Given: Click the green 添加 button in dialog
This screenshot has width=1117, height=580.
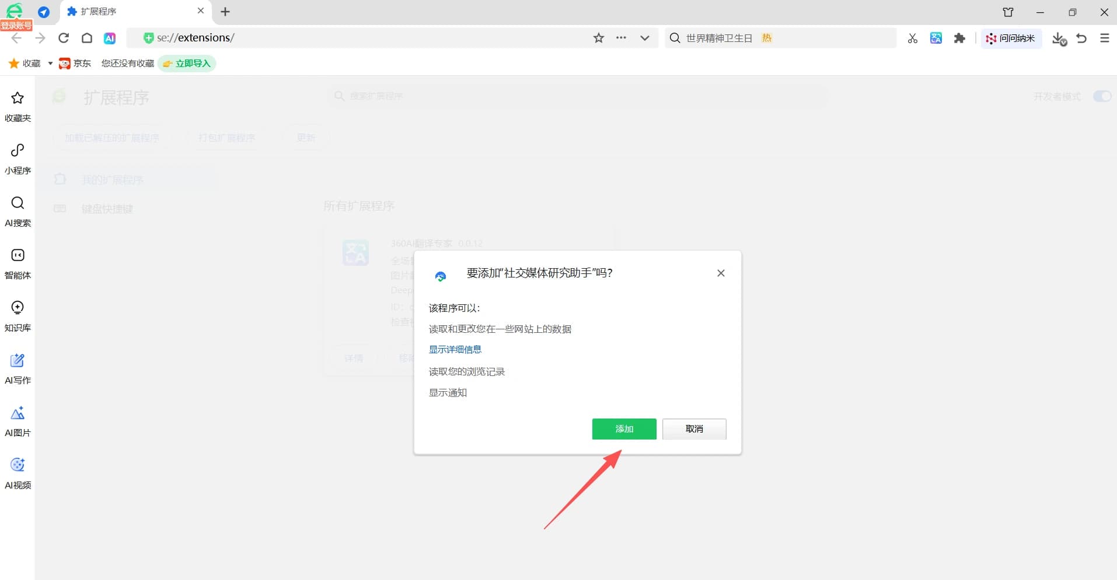Looking at the screenshot, I should pyautogui.click(x=624, y=429).
